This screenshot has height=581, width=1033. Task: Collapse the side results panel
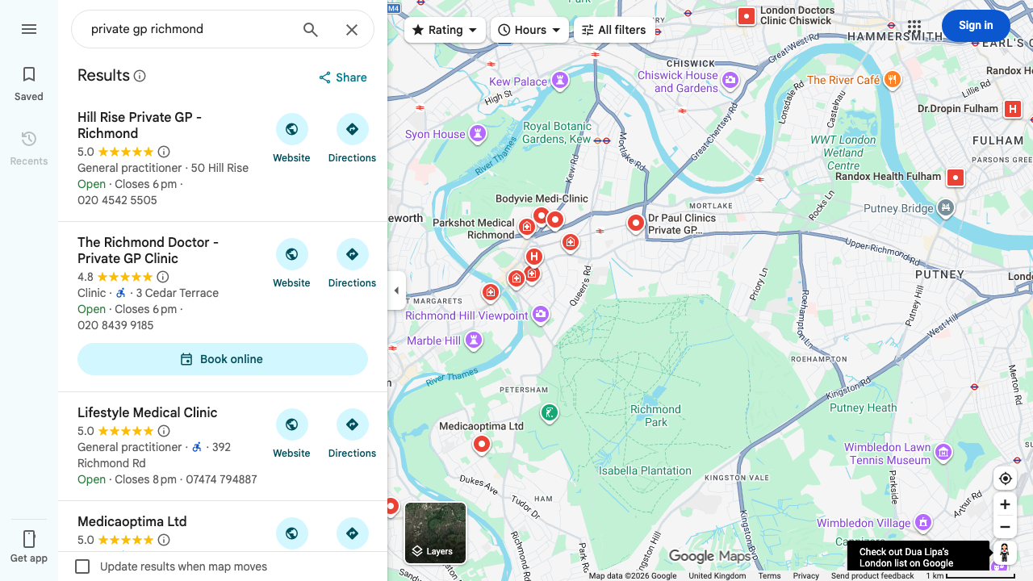pos(396,290)
